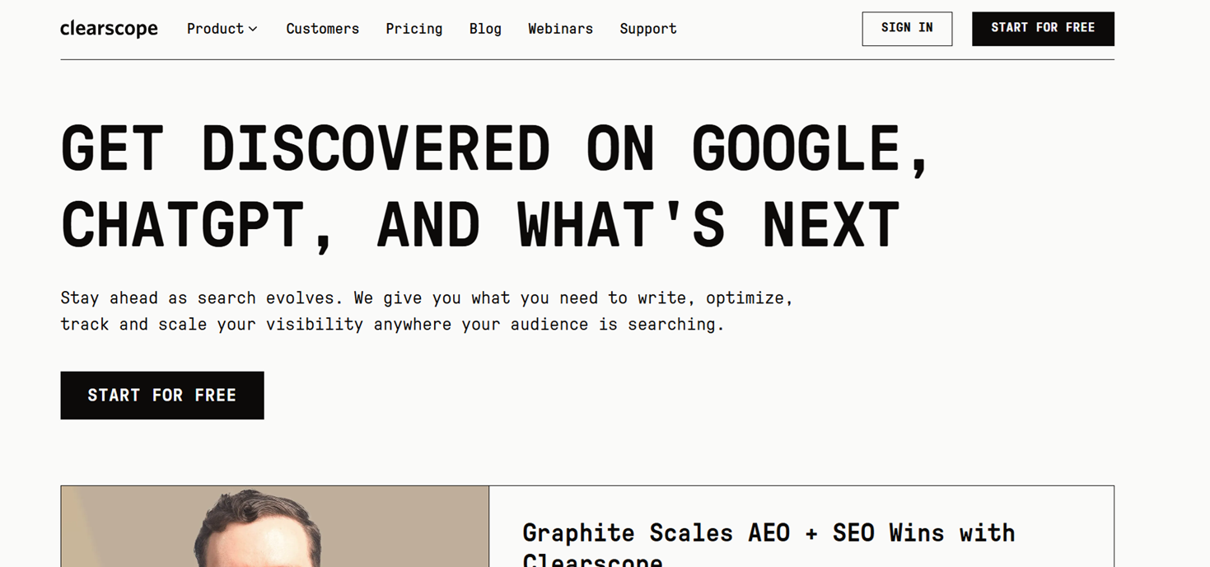The height and width of the screenshot is (567, 1210).
Task: Click the SIGN IN button
Action: (907, 29)
